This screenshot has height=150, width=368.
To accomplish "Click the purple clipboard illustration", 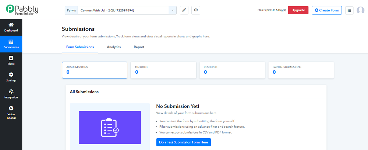I will point(110,127).
